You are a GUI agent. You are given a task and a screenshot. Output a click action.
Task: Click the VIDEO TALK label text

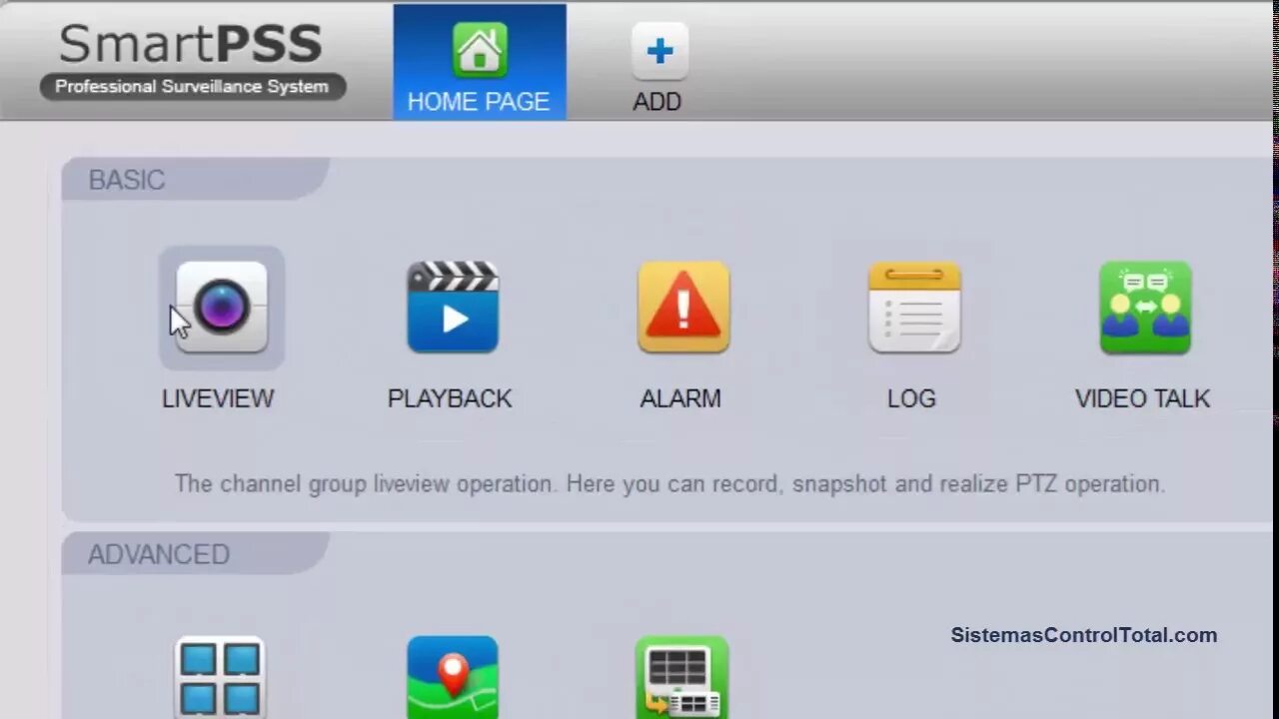[x=1142, y=398]
